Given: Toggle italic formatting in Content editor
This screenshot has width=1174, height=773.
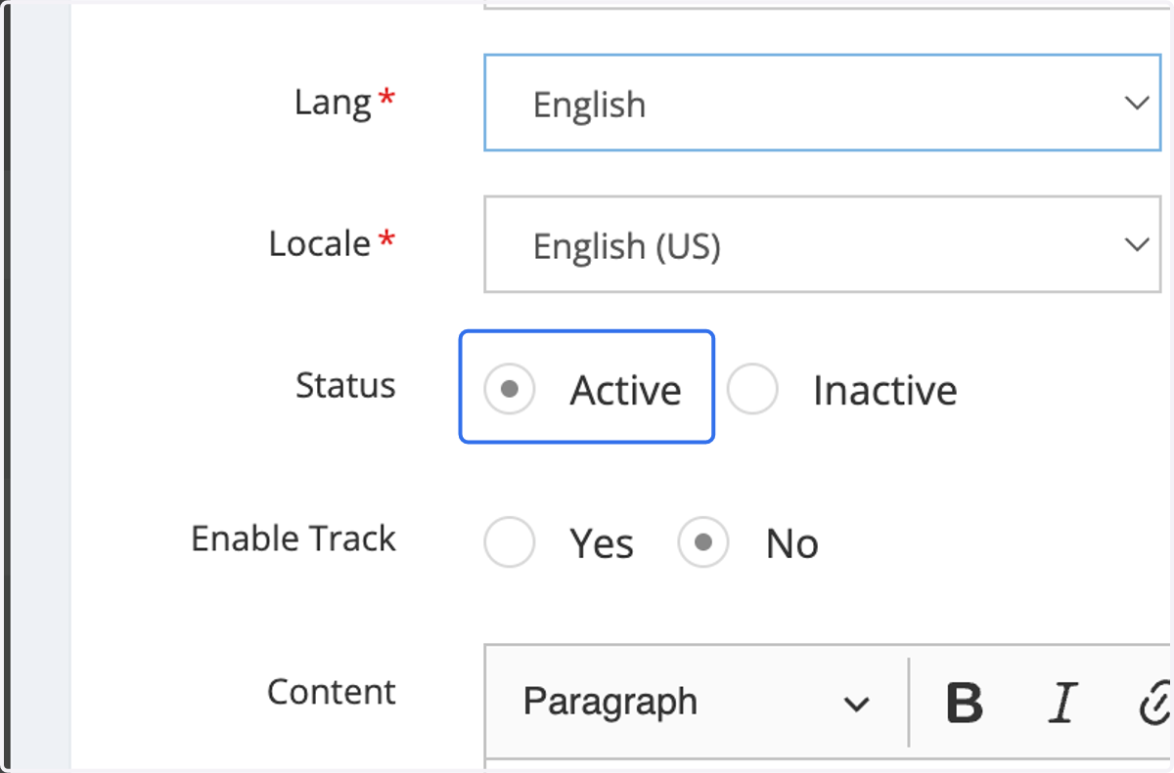Looking at the screenshot, I should coord(1061,702).
